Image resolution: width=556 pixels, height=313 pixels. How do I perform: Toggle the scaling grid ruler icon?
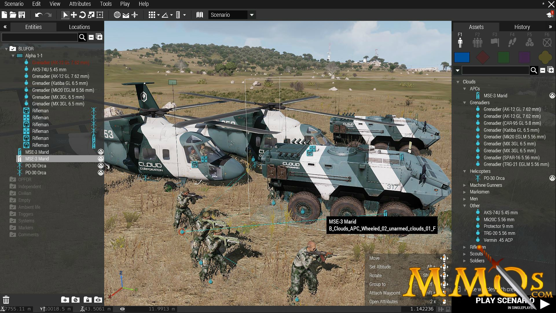click(x=178, y=15)
